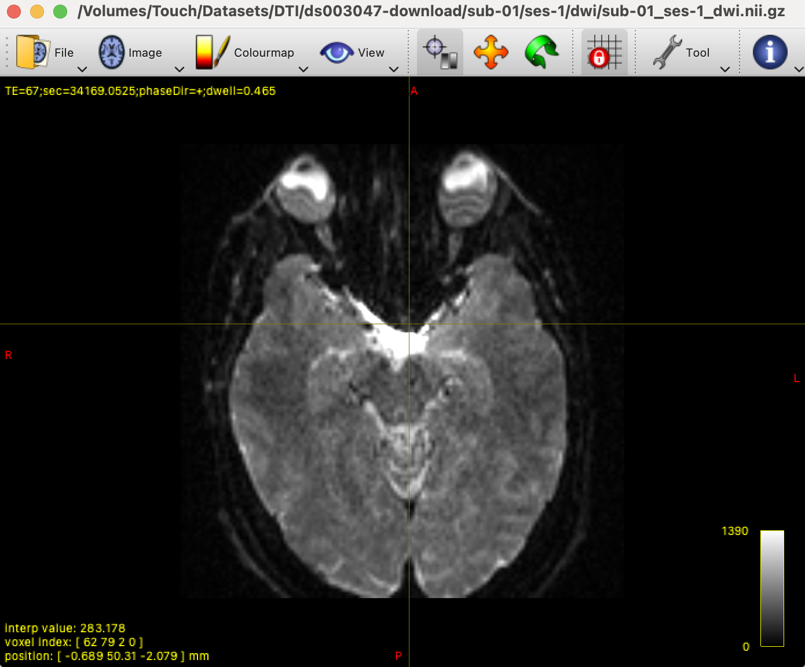Select the orange move arrows tool

click(491, 52)
